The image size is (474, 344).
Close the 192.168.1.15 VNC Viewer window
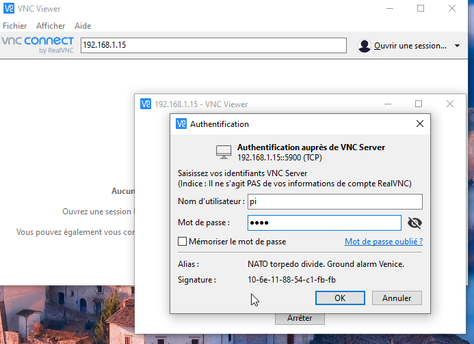point(450,104)
